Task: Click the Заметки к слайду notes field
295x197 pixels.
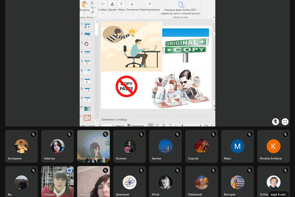Action: 154,120
